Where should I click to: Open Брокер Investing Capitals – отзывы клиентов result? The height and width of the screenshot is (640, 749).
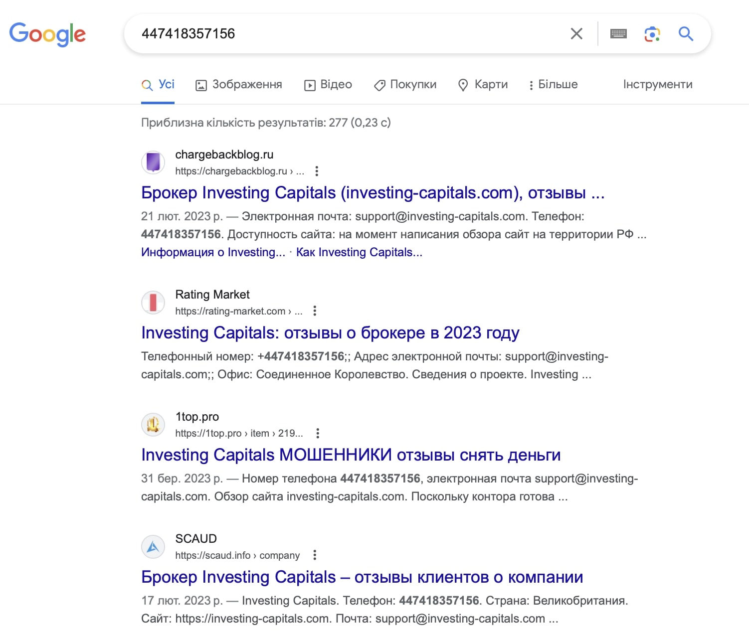362,577
